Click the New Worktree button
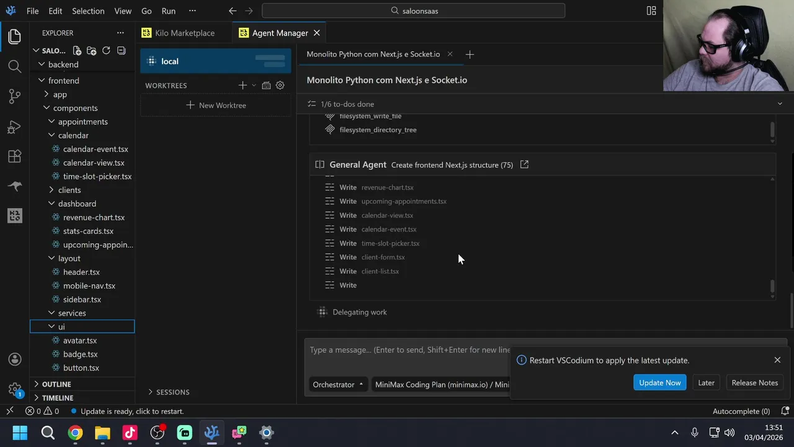794x447 pixels. point(216,105)
